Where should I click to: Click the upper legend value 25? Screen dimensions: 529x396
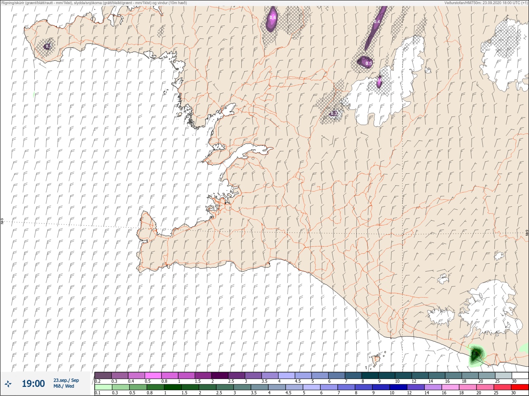[x=498, y=381]
